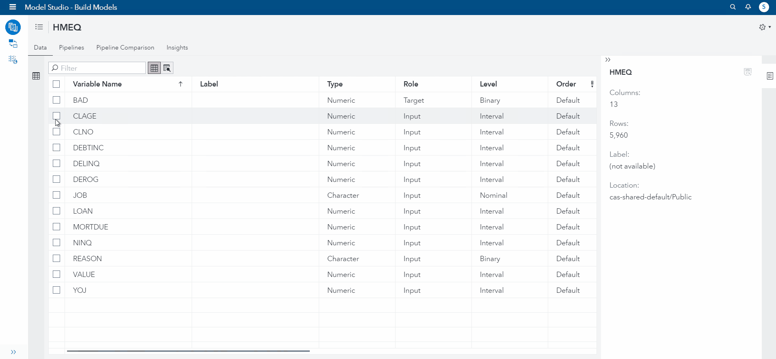
Task: Click the manage columns view icon by filter
Action: pyautogui.click(x=167, y=68)
